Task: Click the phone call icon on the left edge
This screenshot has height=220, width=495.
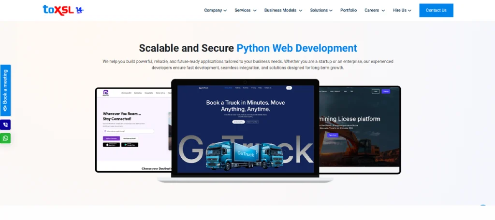Action: (5, 124)
